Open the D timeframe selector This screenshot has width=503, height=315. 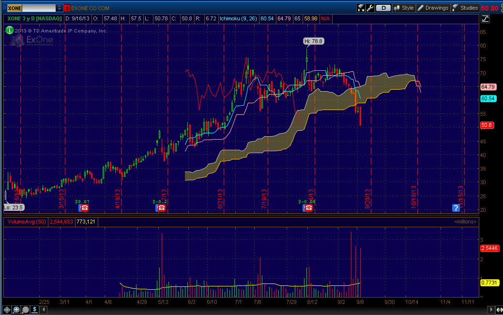point(383,8)
